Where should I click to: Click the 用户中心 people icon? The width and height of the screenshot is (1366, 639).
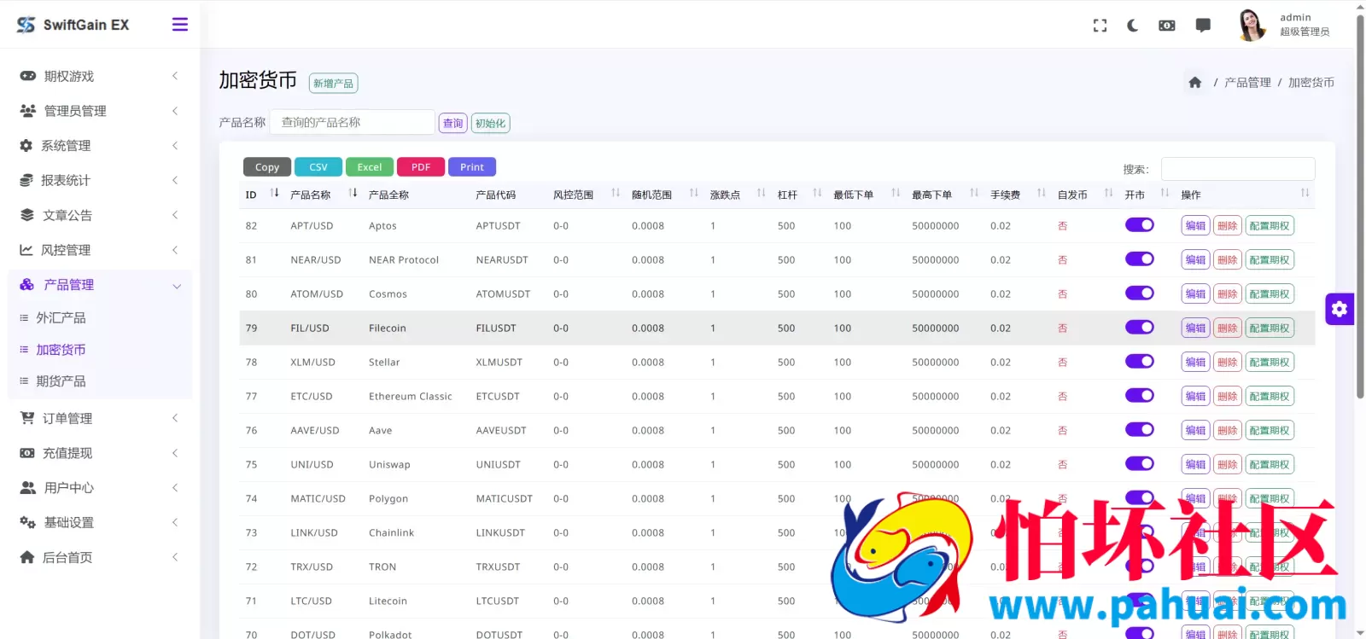point(28,488)
